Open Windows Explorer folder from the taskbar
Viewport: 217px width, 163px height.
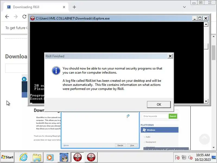coord(37,157)
